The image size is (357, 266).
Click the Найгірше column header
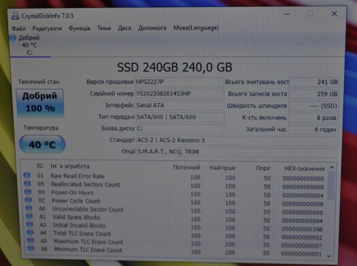tap(222, 168)
